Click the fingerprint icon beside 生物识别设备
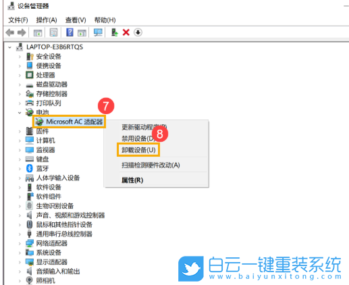This screenshot has height=285, width=349. tap(30, 205)
